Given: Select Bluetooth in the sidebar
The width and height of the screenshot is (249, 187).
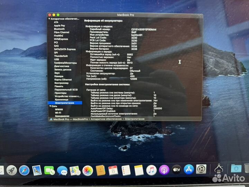Looking at the screenshot, I should pyautogui.click(x=59, y=29).
